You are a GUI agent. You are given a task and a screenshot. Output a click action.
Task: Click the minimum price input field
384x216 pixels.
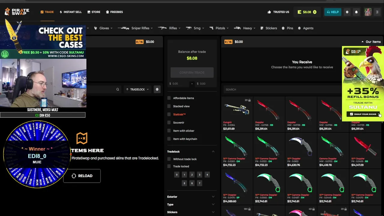click(x=178, y=84)
